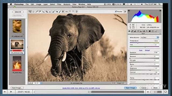Image resolution: width=172 pixels, height=96 pixels.
Task: Open the Image menu
Action: pos(38,4)
